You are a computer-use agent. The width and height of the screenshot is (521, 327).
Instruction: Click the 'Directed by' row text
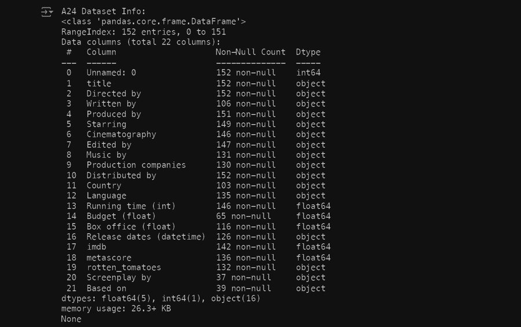click(x=113, y=94)
